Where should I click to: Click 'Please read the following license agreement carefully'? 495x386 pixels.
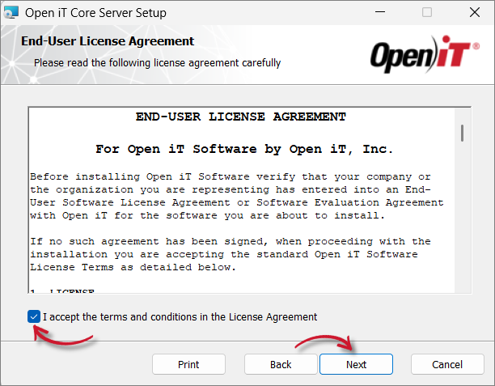(x=157, y=63)
